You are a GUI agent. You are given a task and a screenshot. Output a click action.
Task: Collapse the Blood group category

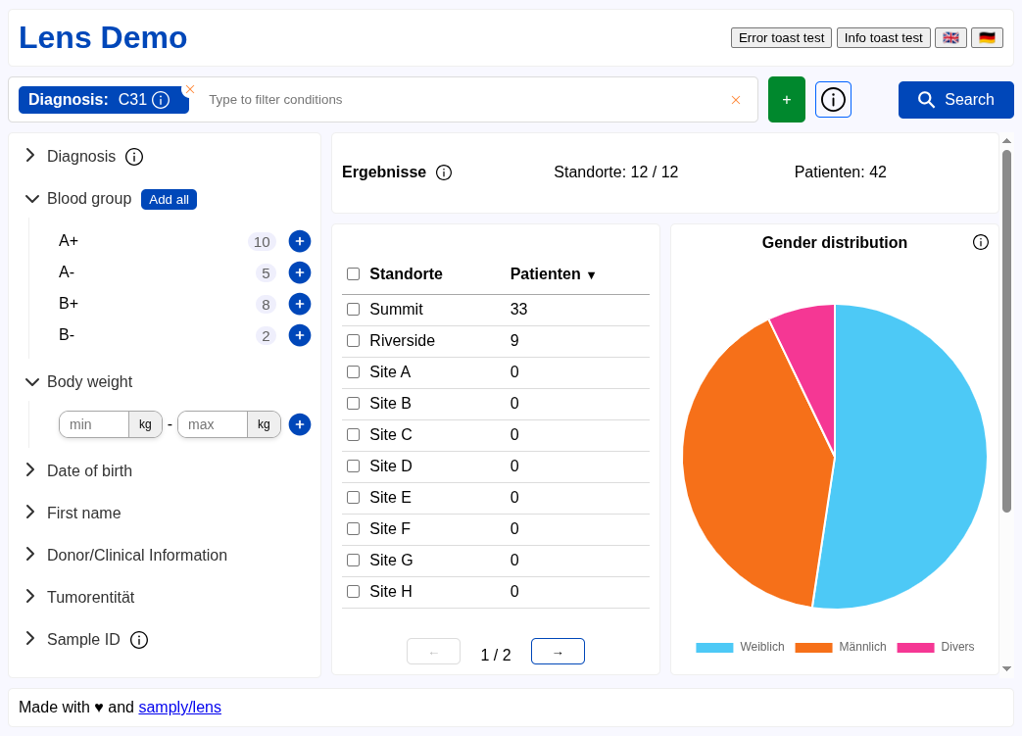(32, 199)
